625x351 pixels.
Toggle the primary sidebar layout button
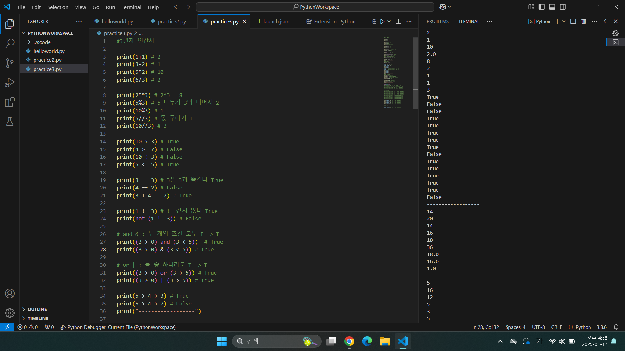pyautogui.click(x=542, y=7)
